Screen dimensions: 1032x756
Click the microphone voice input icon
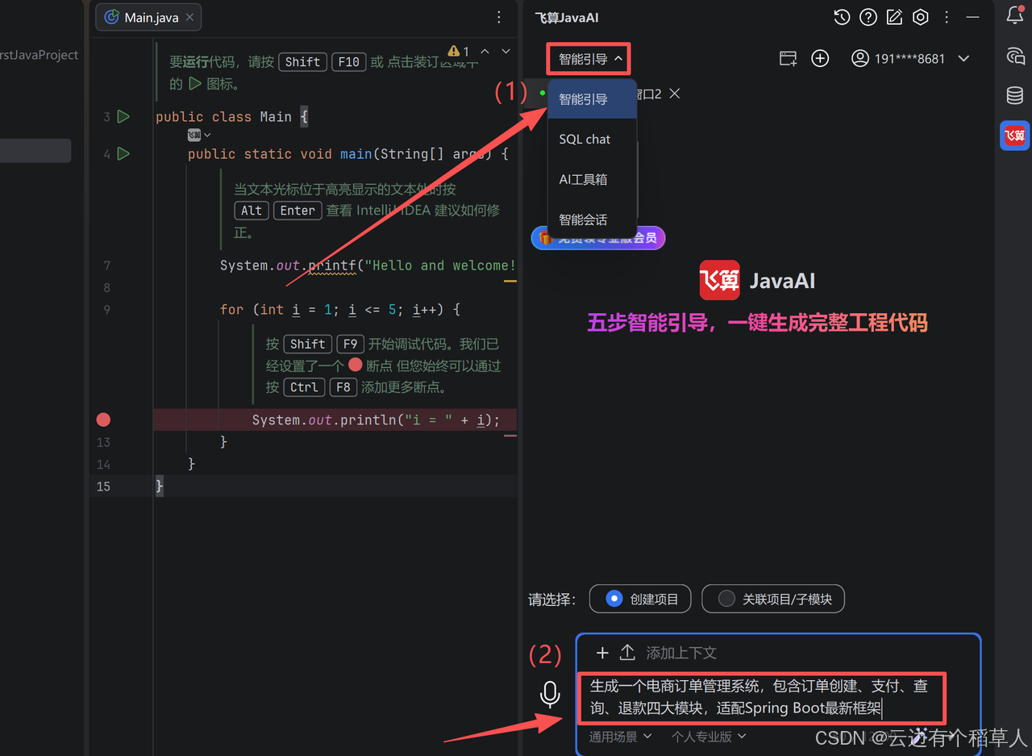coord(550,695)
